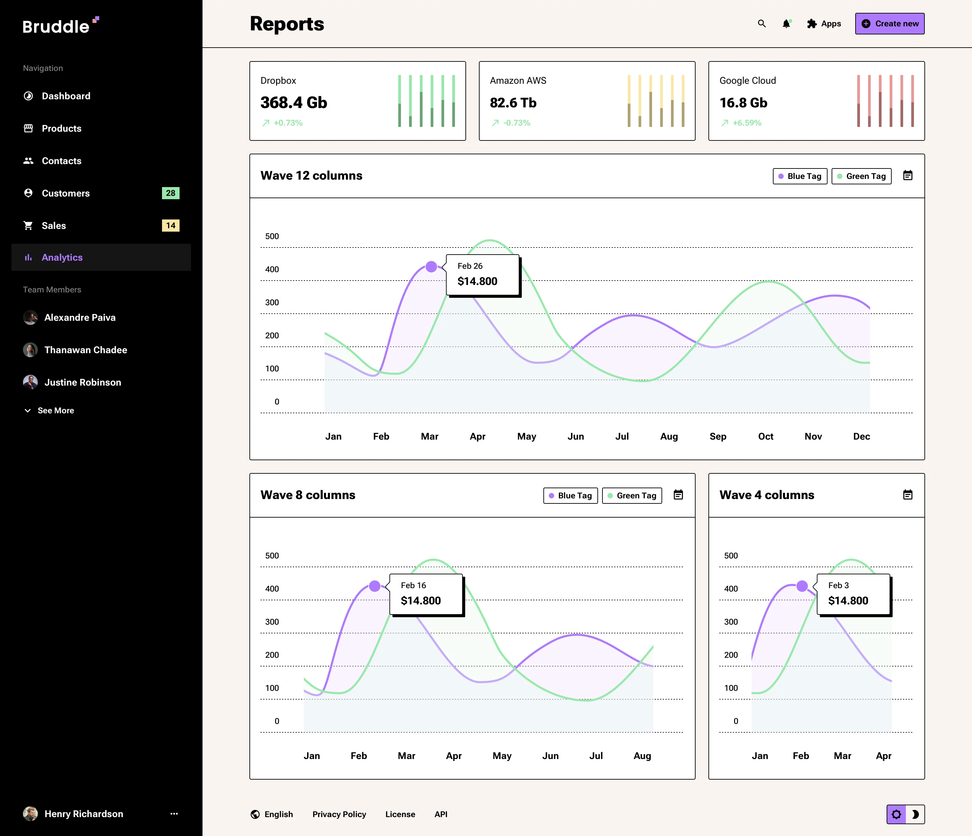Select Thanawan Chadee team member
Screen dimensions: 972x836
point(85,350)
